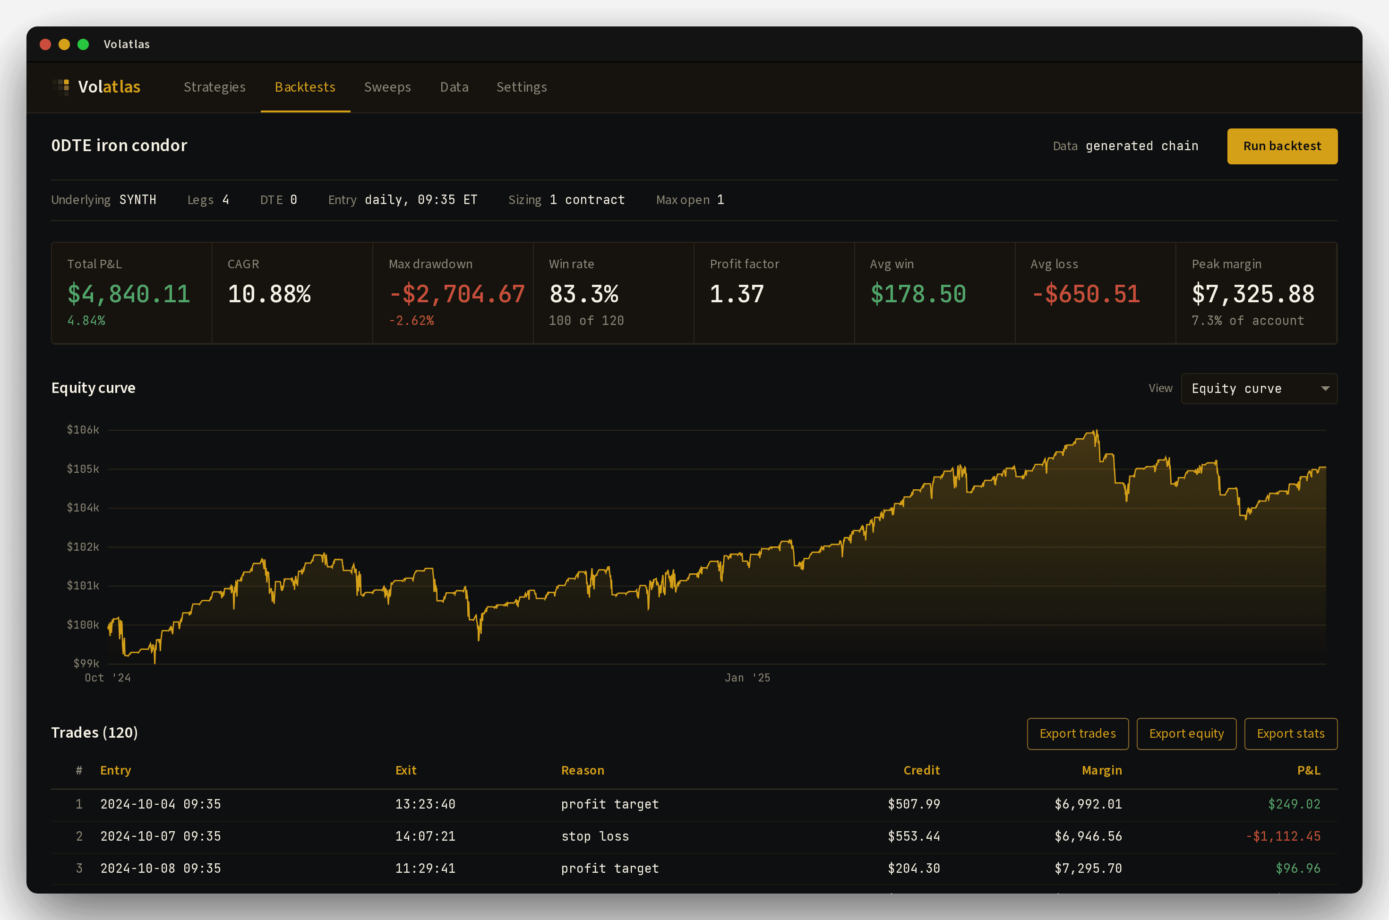Click the $106k axis label on chart
Image resolution: width=1389 pixels, height=920 pixels.
click(x=83, y=430)
